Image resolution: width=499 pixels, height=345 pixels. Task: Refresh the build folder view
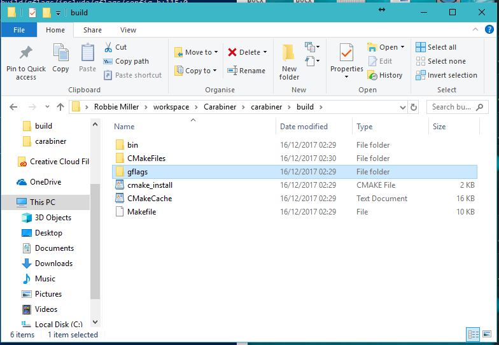point(414,107)
